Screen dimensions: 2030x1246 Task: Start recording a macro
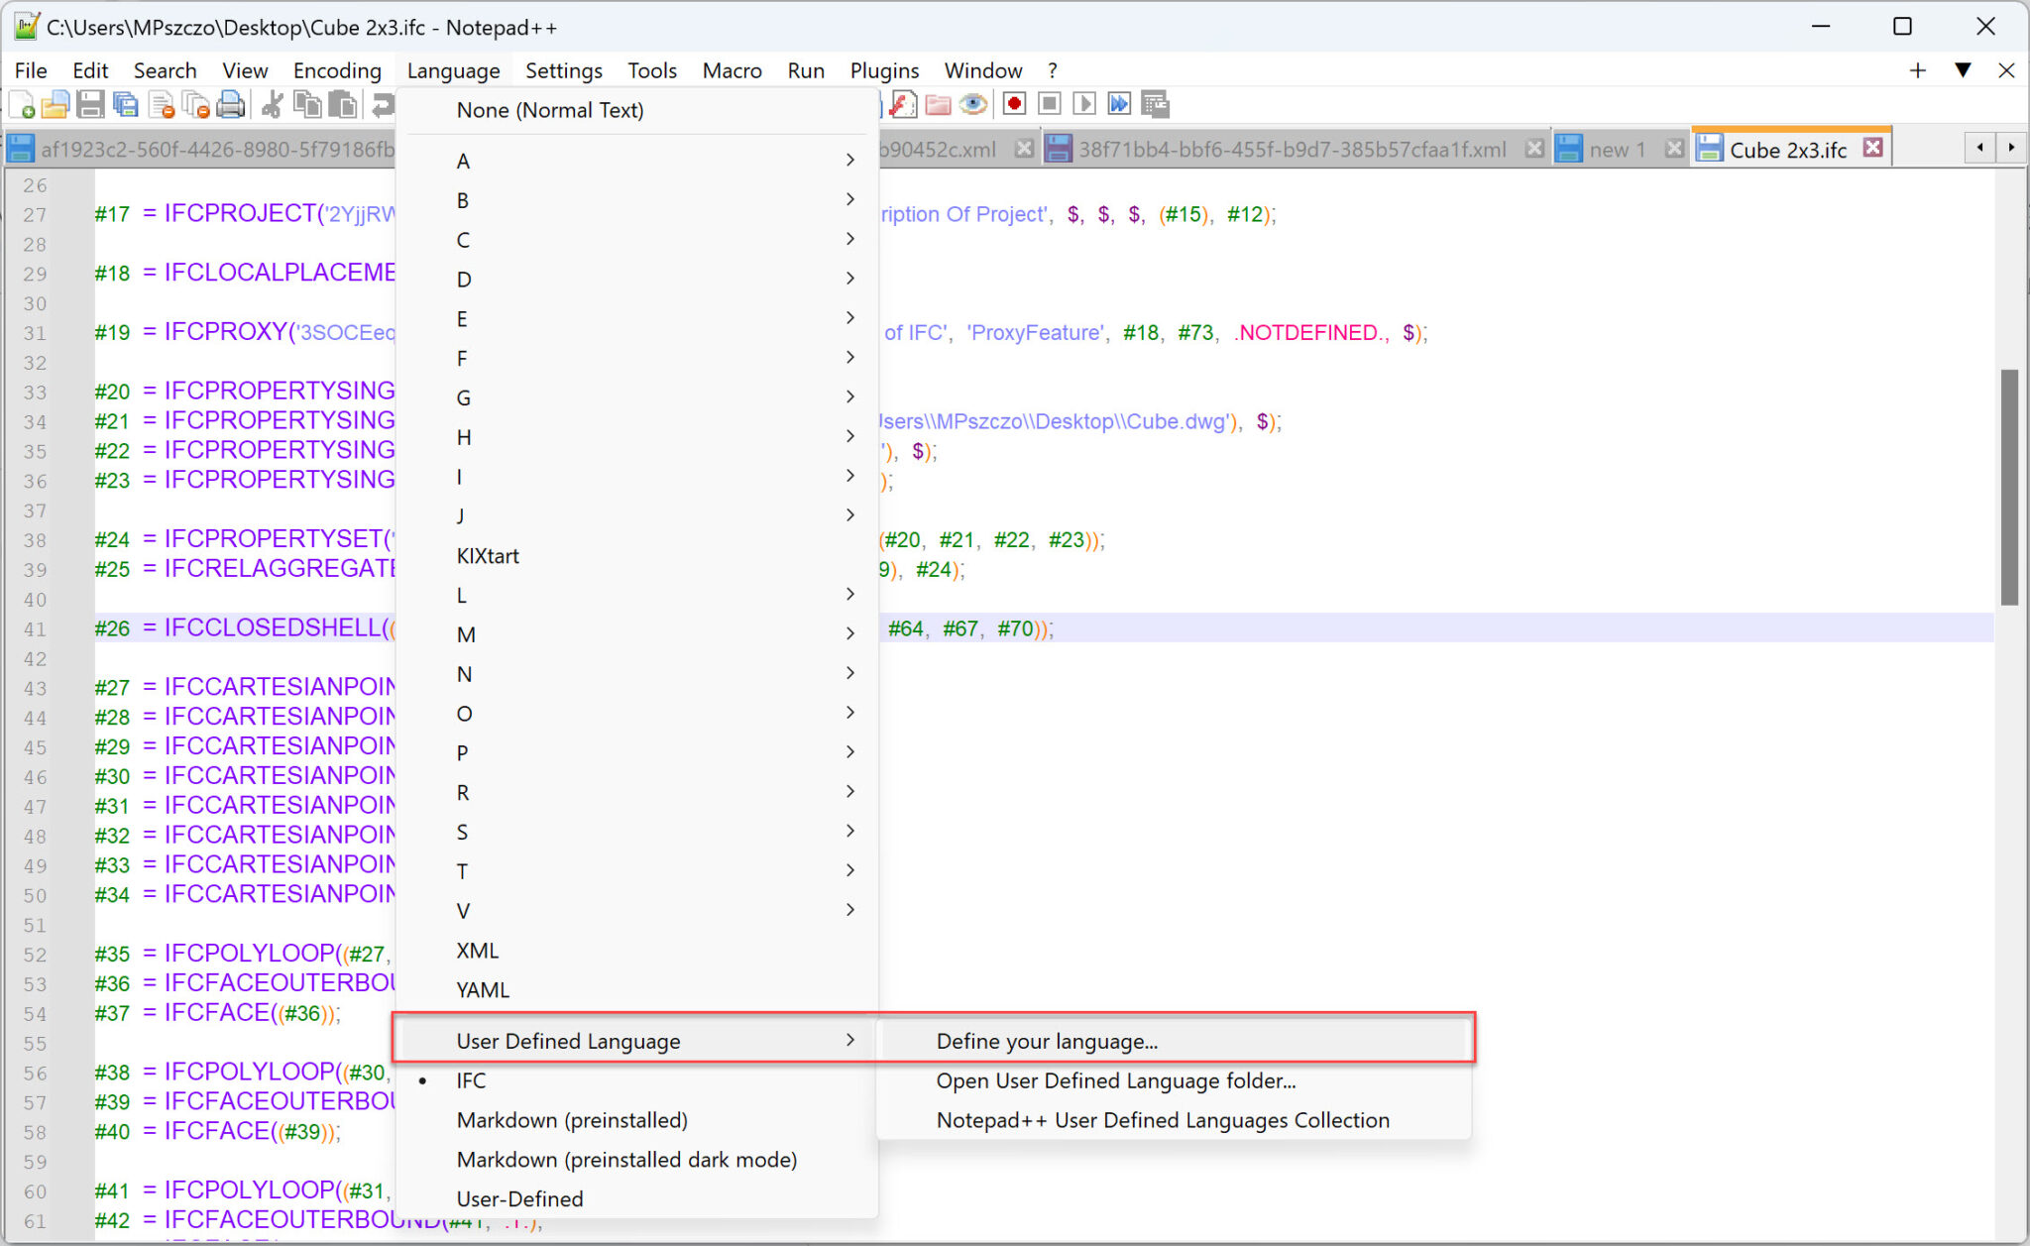tap(1014, 104)
